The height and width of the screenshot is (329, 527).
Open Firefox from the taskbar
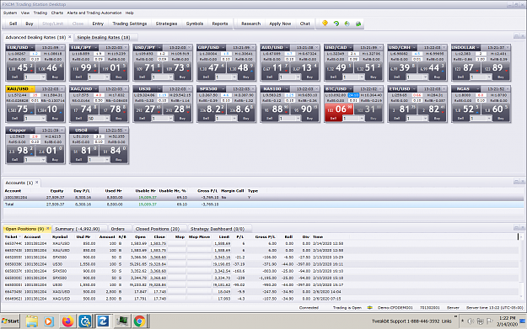(x=67, y=321)
